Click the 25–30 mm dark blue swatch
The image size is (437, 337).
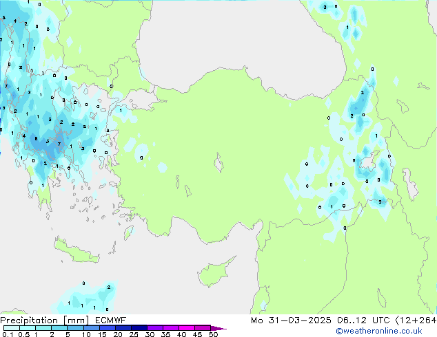click(139, 328)
